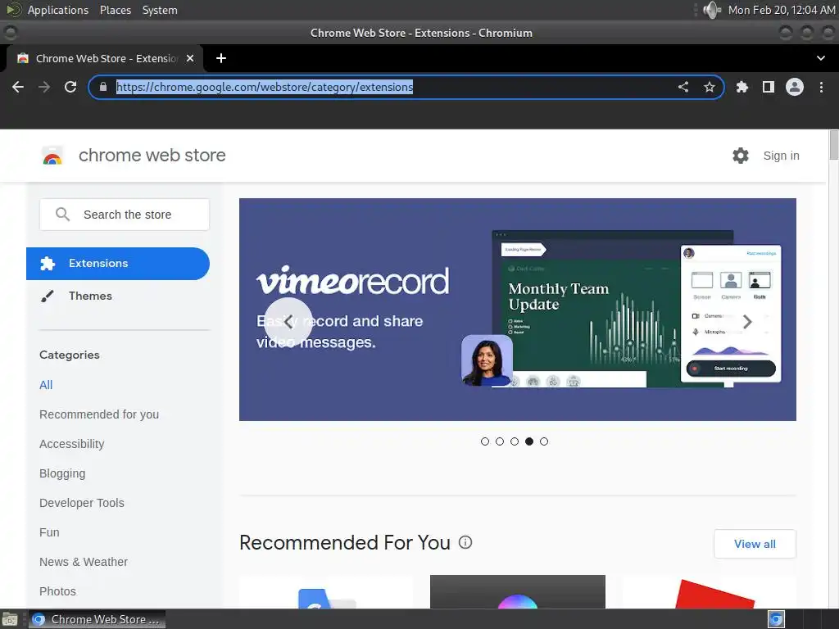Click the chrome web store title text
This screenshot has width=839, height=629.
point(152,156)
